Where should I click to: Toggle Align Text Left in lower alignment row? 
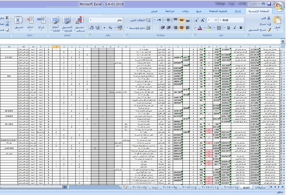tap(188, 28)
